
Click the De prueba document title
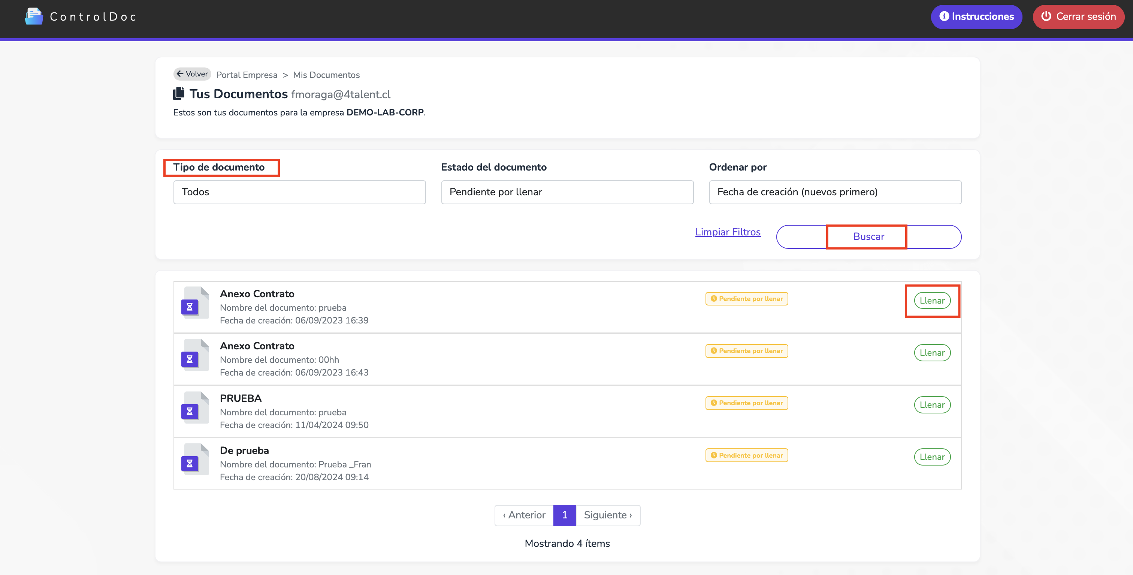click(x=244, y=451)
